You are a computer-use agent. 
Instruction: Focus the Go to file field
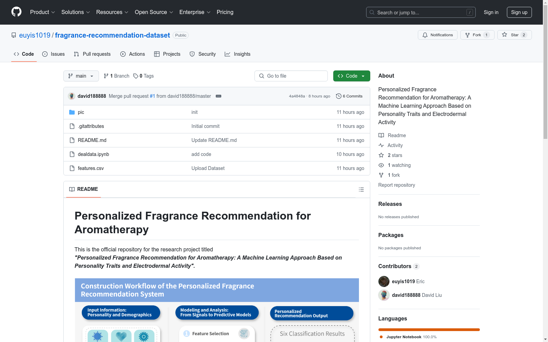(x=291, y=76)
